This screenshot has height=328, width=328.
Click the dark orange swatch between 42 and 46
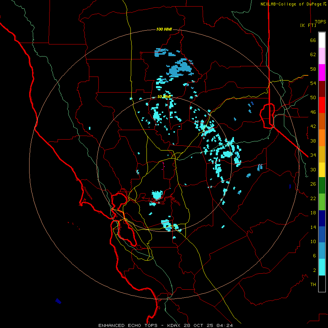[322, 121]
